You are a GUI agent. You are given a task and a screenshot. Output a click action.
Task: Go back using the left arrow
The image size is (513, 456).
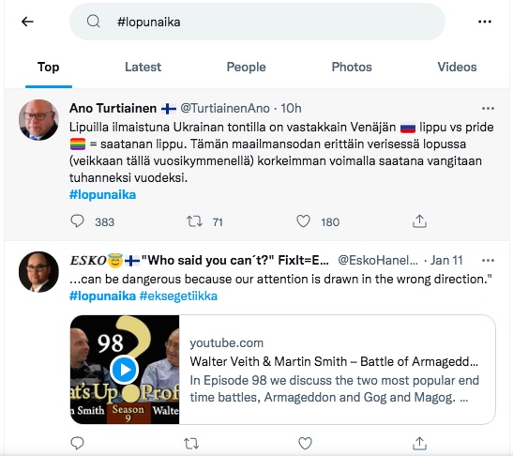coord(27,22)
